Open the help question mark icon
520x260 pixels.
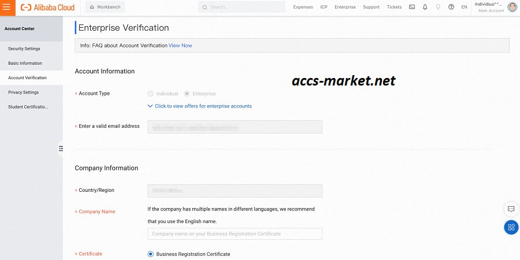pyautogui.click(x=451, y=7)
